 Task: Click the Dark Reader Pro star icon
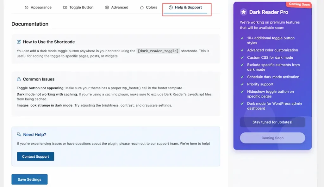tap(243, 12)
